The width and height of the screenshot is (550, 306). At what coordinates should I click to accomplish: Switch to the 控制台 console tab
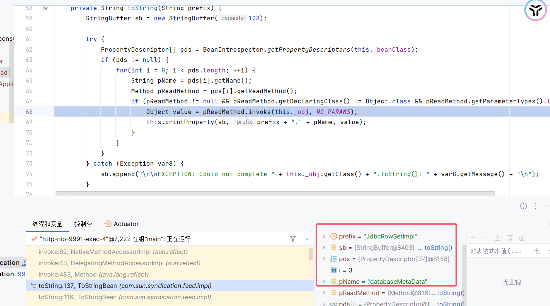click(83, 224)
